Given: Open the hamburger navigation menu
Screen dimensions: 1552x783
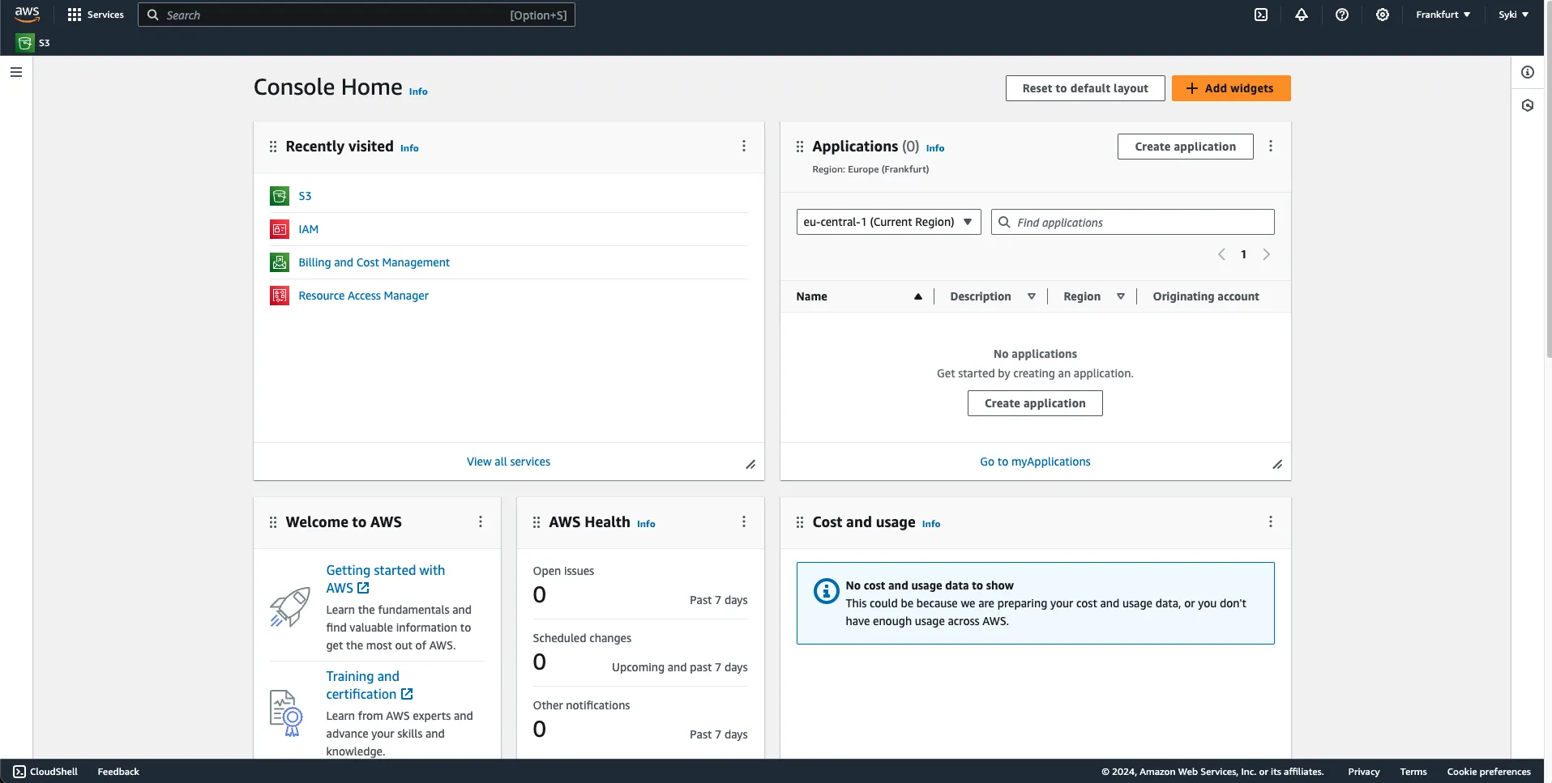Looking at the screenshot, I should pos(16,72).
